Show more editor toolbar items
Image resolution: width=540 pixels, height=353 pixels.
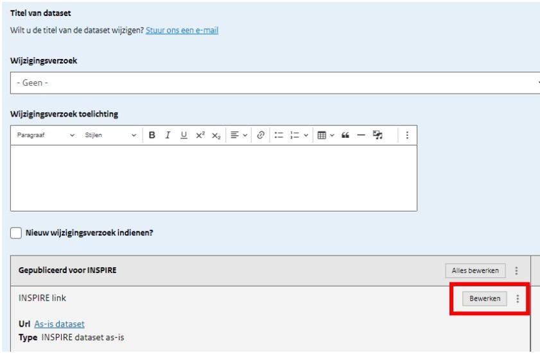point(407,135)
